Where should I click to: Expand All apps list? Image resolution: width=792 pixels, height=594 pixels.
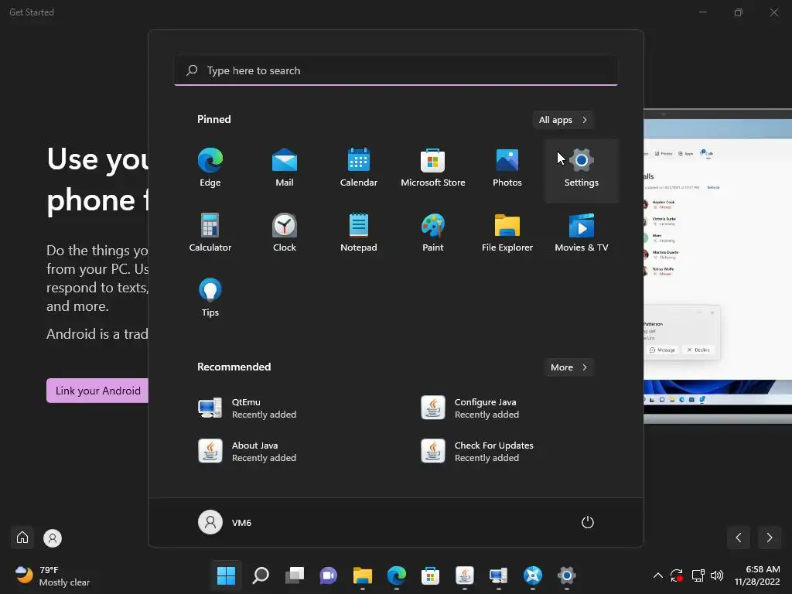coord(563,120)
